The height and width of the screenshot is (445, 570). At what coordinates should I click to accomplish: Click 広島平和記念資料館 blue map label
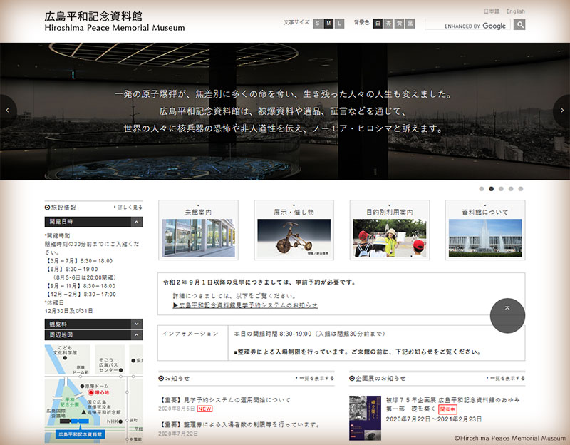(x=81, y=434)
